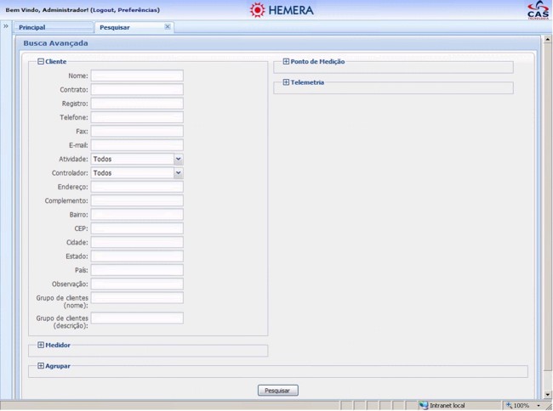Click the Pesquisar button
The height and width of the screenshot is (411, 553).
tap(277, 391)
